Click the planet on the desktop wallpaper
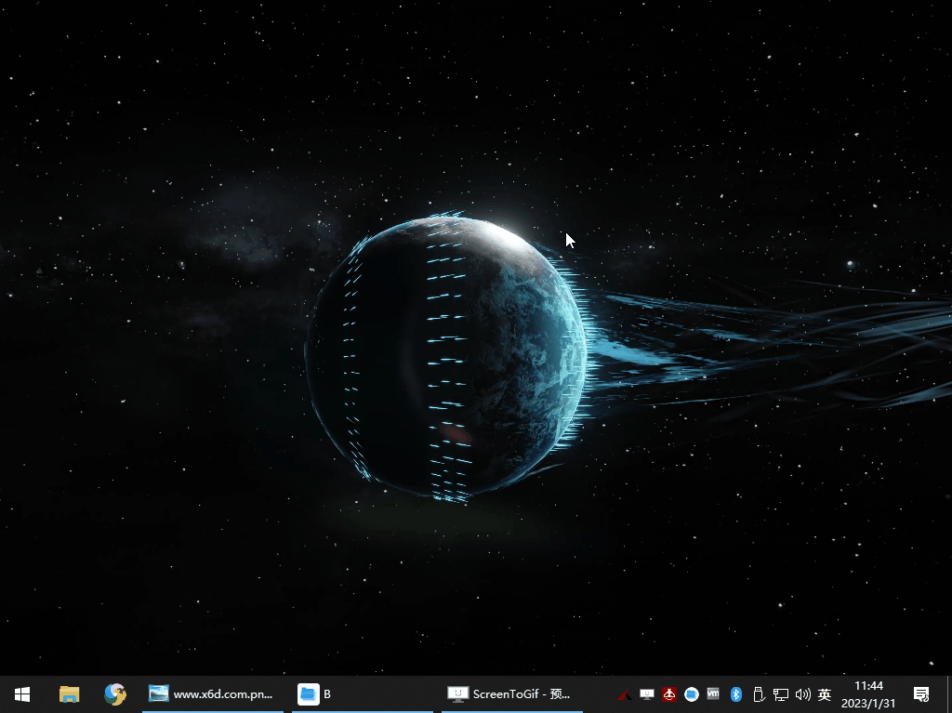The height and width of the screenshot is (713, 952). pyautogui.click(x=446, y=358)
